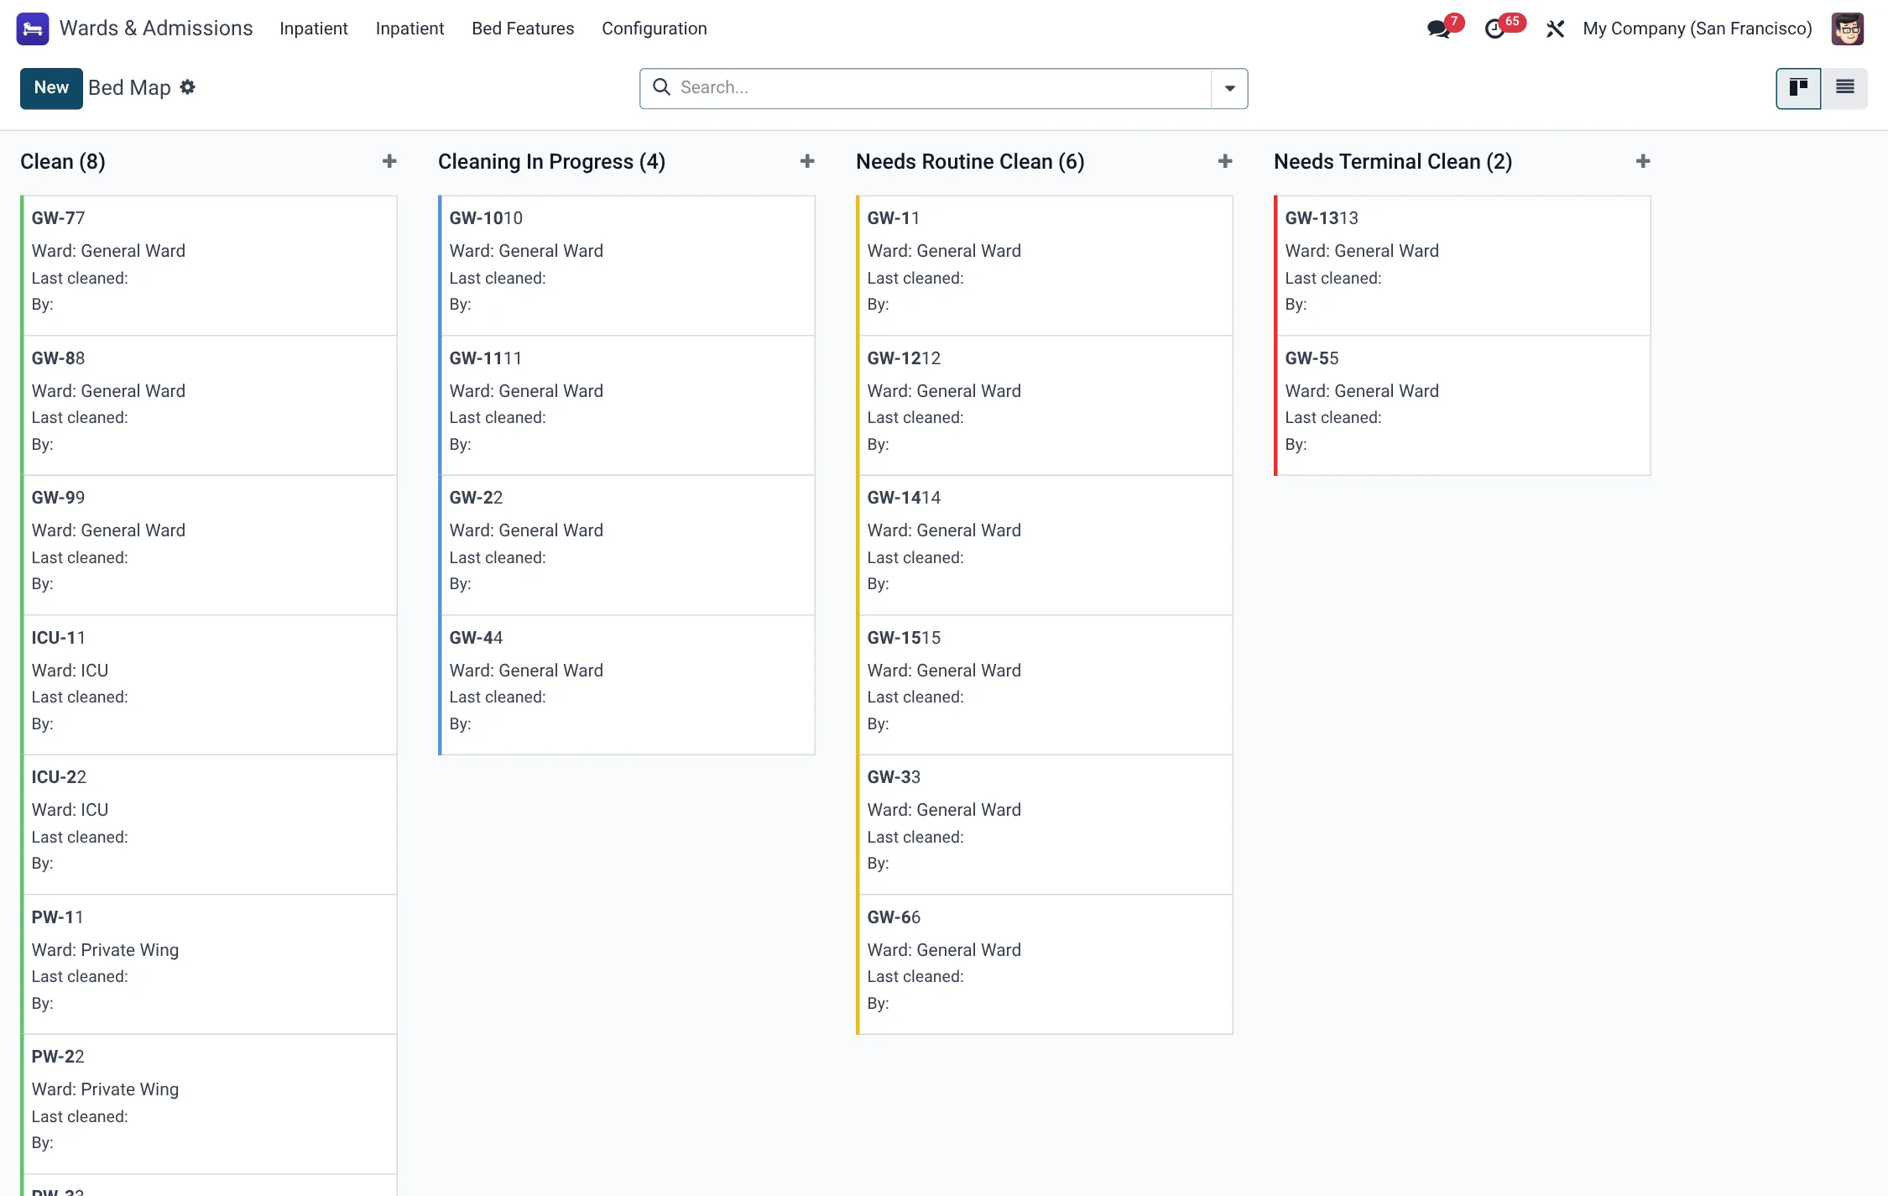Click the Cleaning In Progress (4) header
The height and width of the screenshot is (1196, 1888).
click(x=551, y=161)
